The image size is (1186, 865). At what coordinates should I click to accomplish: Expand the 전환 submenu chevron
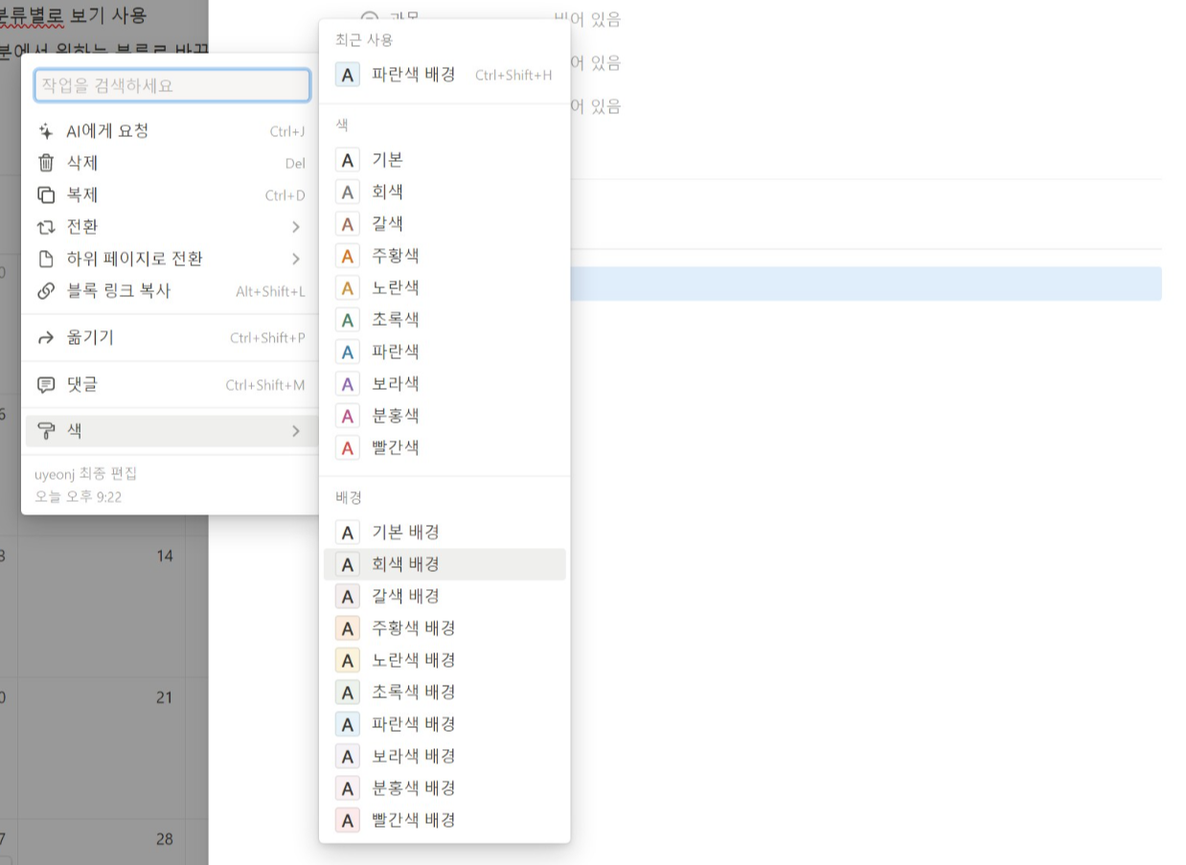coord(296,227)
